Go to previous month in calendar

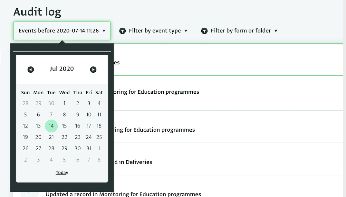tap(31, 70)
